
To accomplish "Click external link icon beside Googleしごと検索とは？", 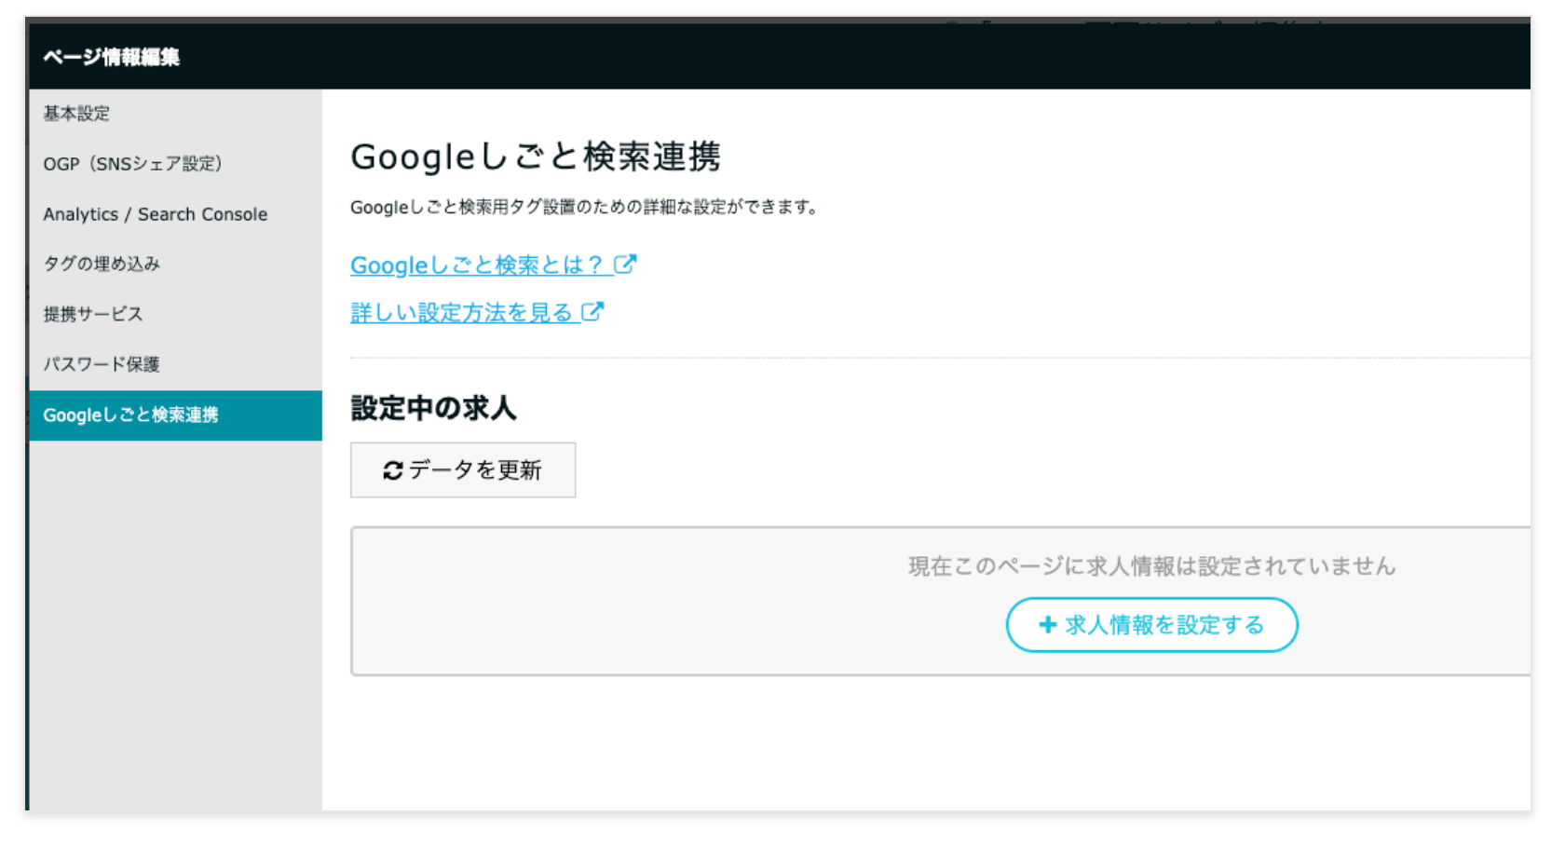I will click(x=625, y=265).
